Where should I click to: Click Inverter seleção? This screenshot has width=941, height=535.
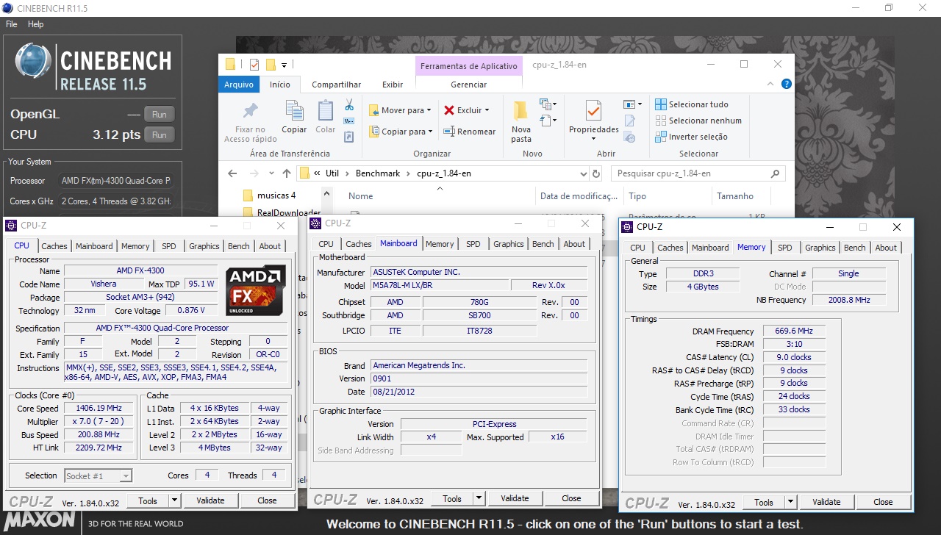click(x=692, y=137)
